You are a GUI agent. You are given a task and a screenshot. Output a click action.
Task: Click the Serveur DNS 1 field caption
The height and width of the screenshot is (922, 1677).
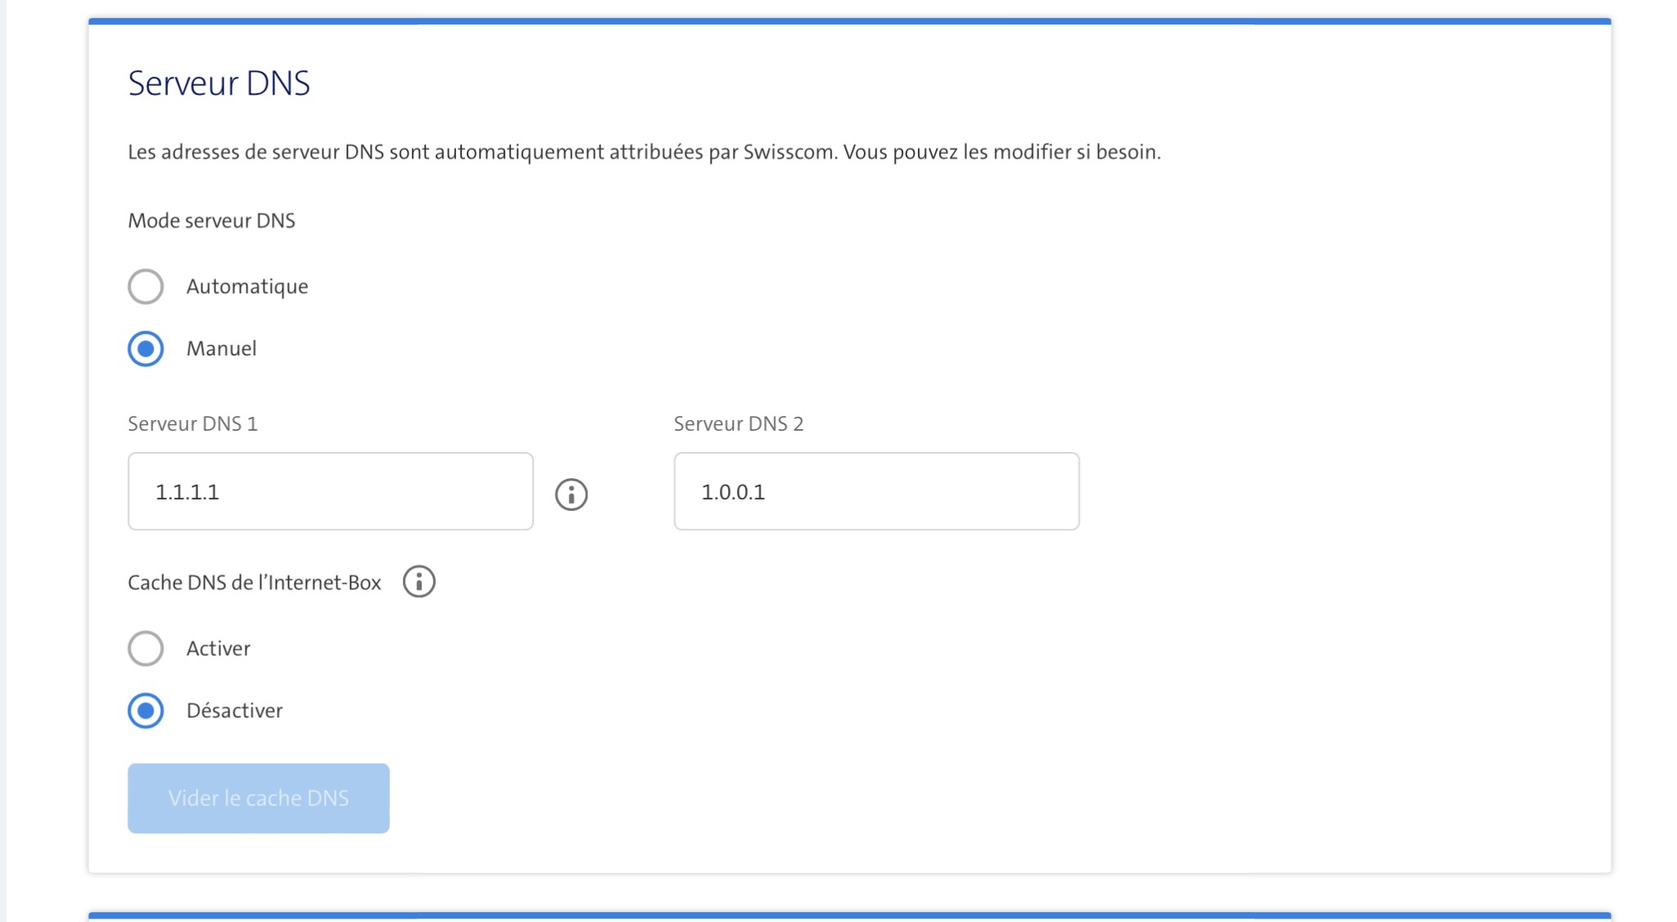pyautogui.click(x=192, y=423)
